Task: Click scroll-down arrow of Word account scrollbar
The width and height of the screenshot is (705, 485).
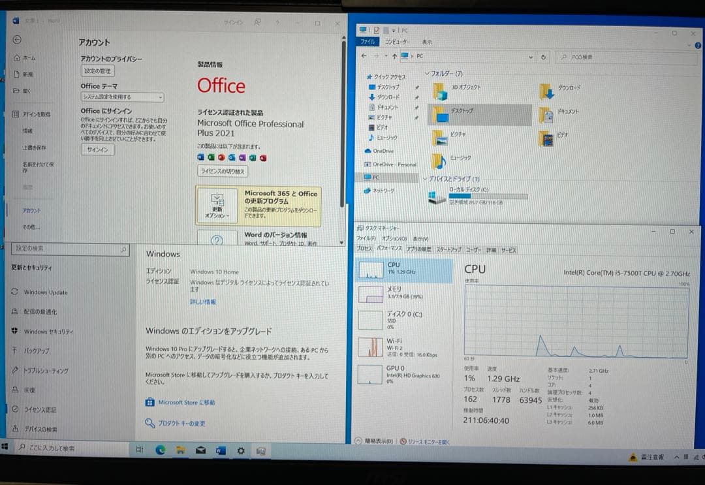Action: pos(341,243)
